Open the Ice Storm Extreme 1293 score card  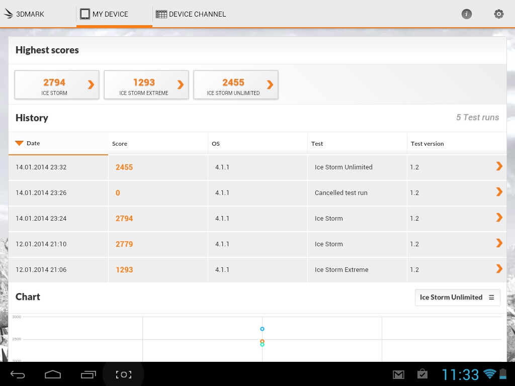(x=146, y=84)
